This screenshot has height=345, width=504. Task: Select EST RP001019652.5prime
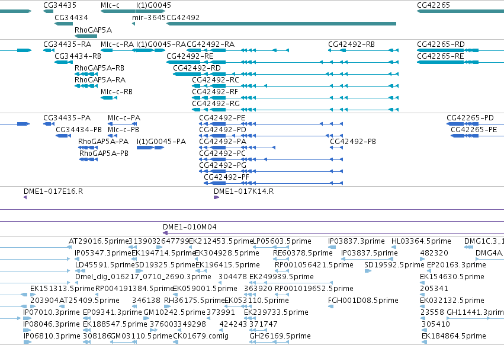tap(281, 295)
